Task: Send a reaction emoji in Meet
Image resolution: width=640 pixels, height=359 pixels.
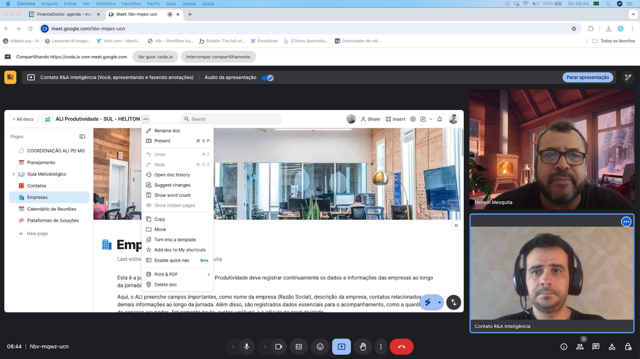Action: 320,347
